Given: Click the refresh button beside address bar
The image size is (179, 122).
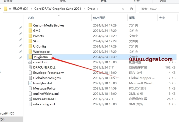Looking at the screenshot, I should (x=131, y=9).
